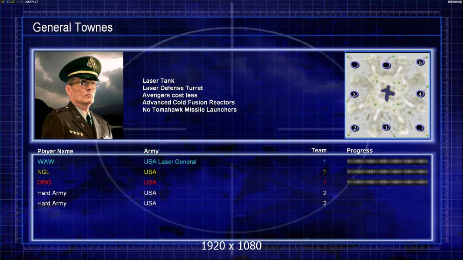Select player name "NGL"
Image resolution: width=463 pixels, height=260 pixels.
pyautogui.click(x=43, y=172)
